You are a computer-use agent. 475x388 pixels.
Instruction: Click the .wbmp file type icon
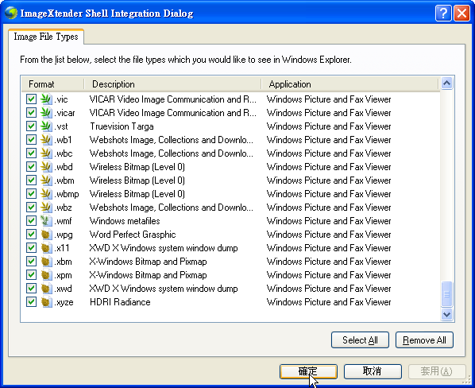pos(46,194)
